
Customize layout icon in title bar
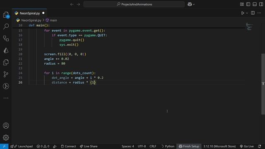(x=242, y=4)
